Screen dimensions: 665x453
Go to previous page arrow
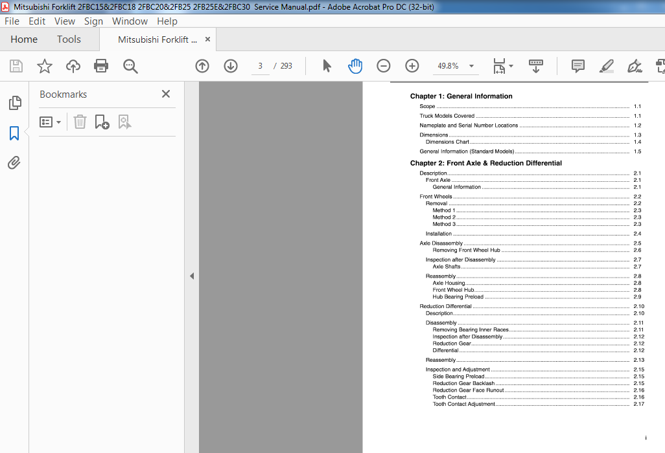tap(202, 66)
